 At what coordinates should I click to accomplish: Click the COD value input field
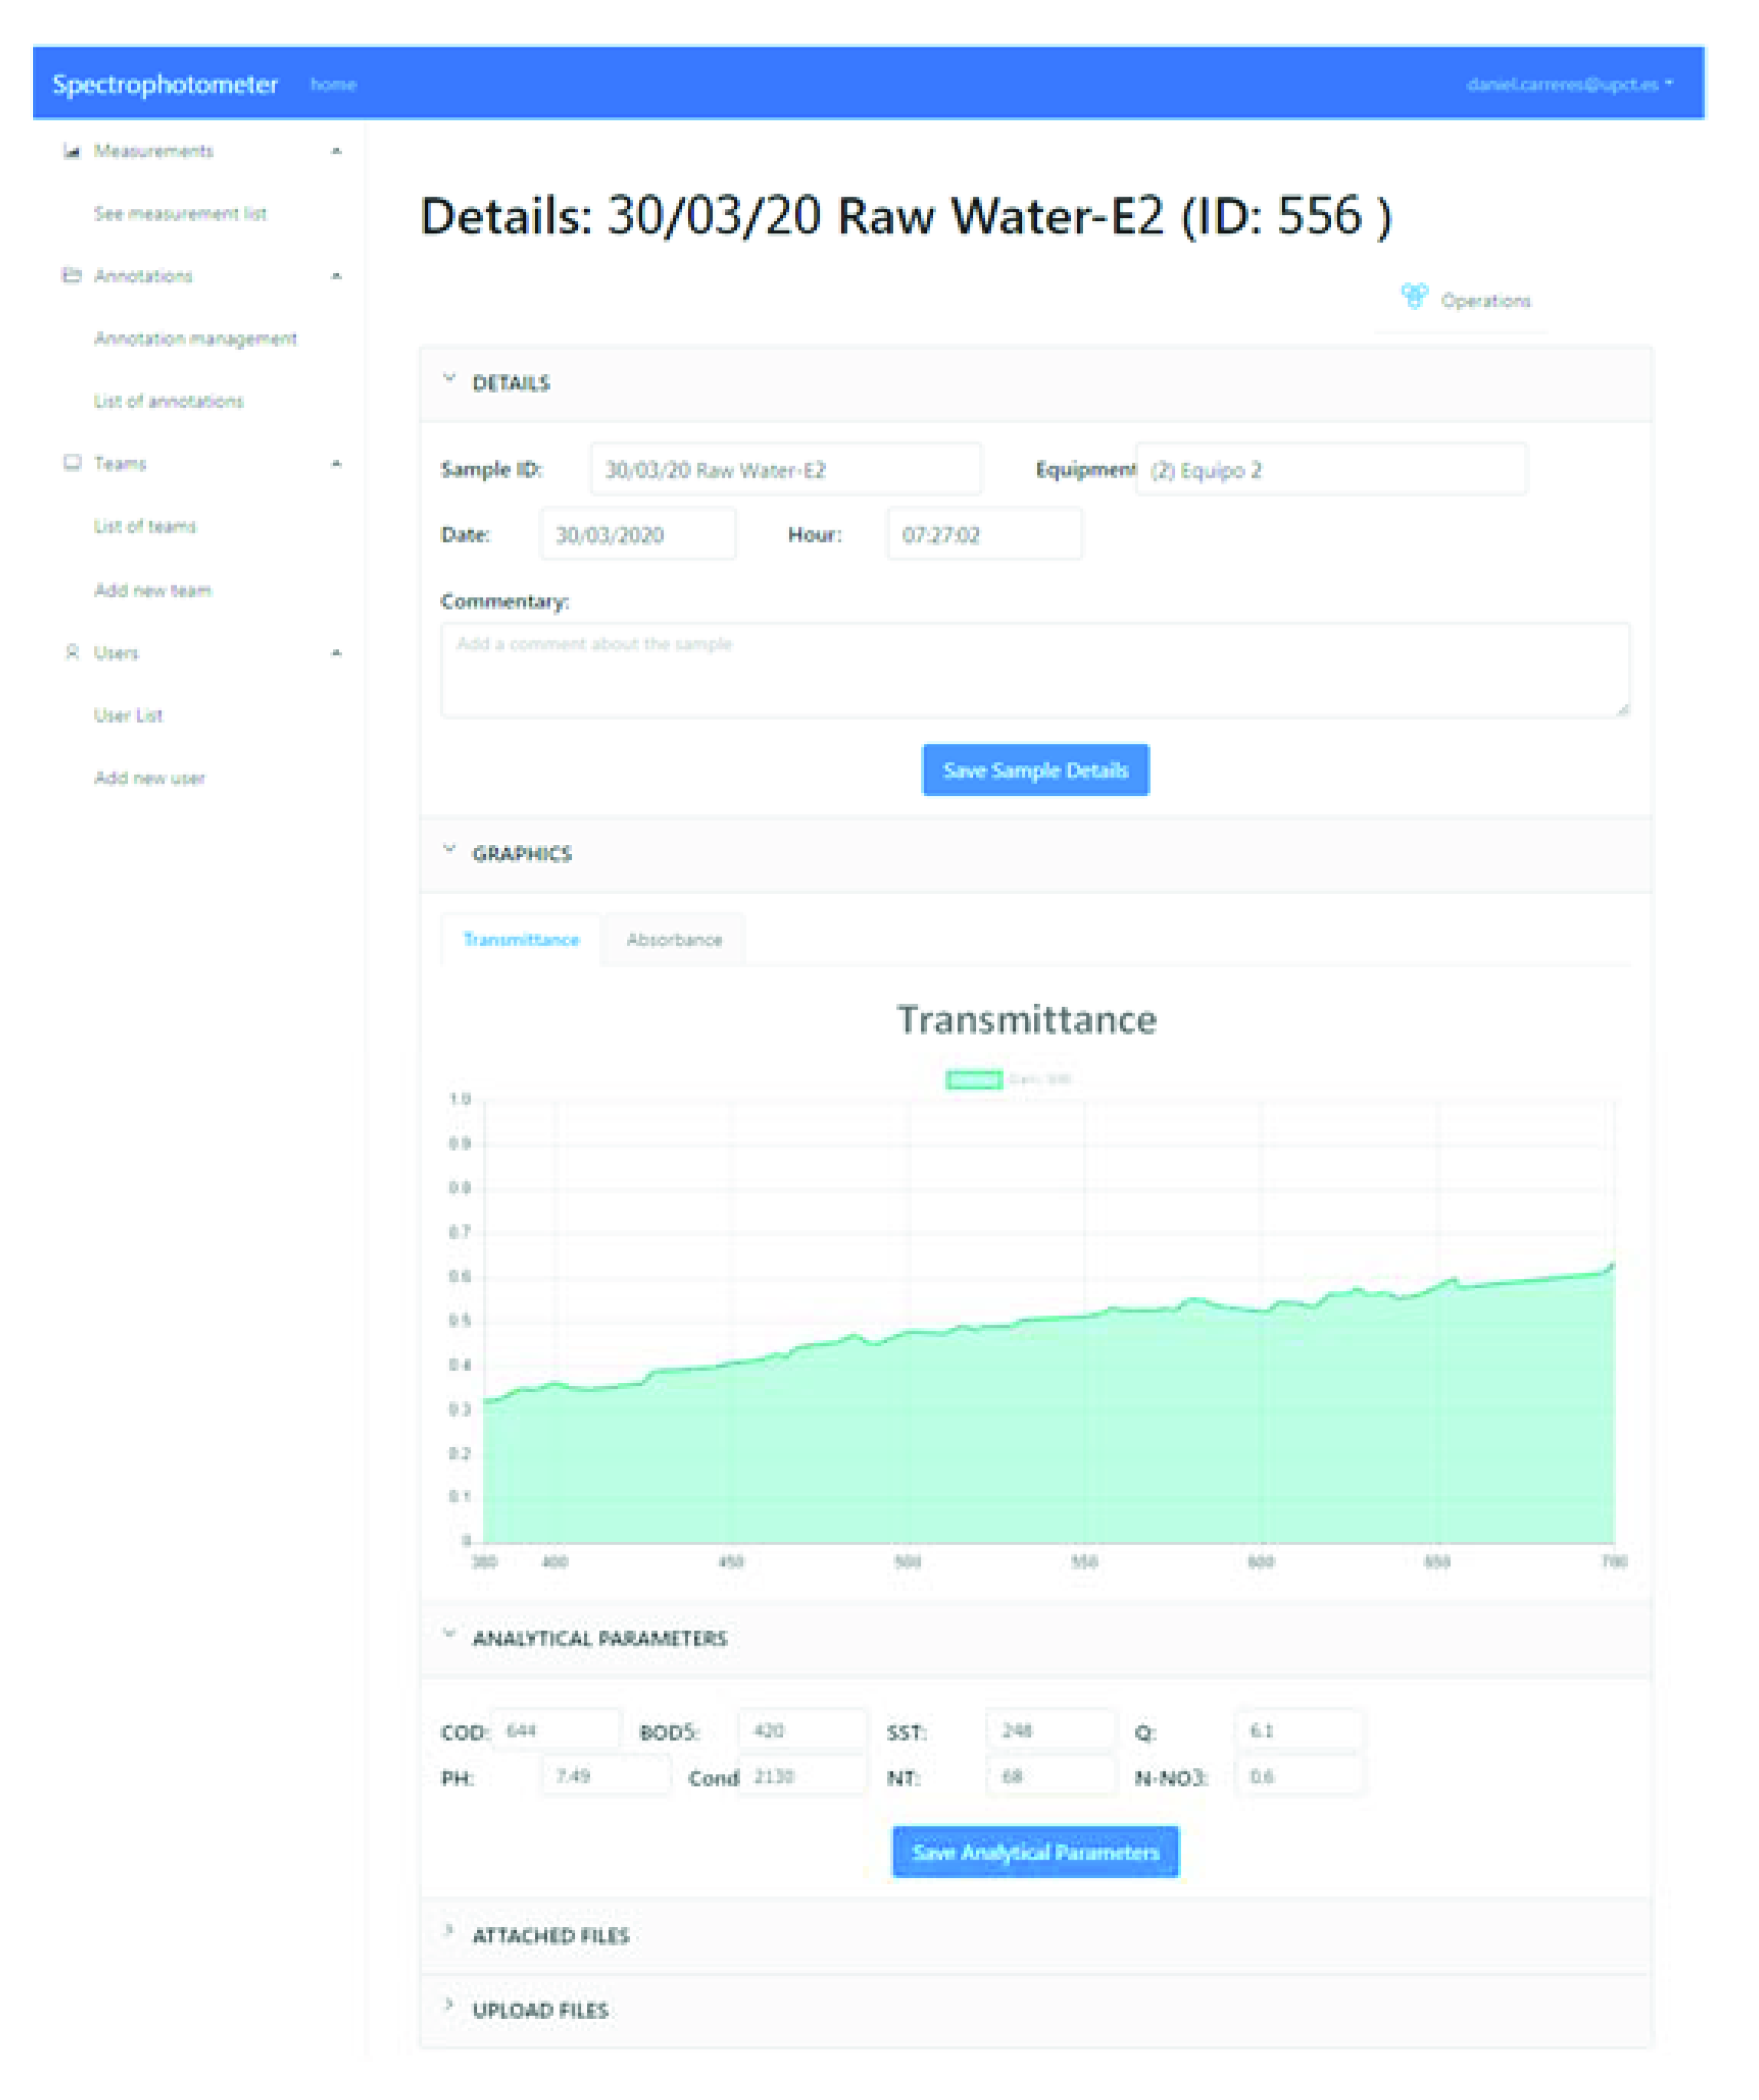(557, 1730)
